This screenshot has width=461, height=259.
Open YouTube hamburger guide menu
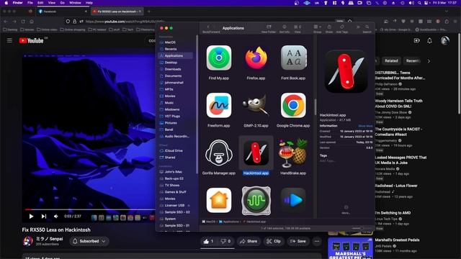click(x=9, y=40)
